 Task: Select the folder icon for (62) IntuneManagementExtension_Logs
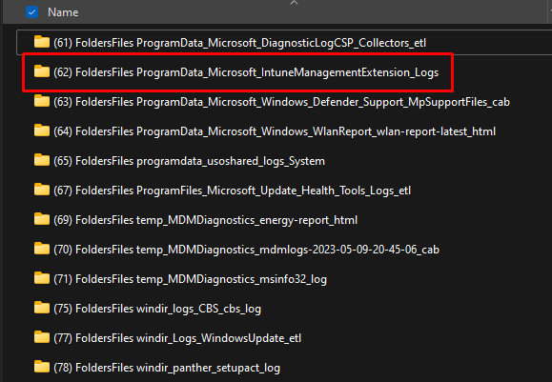pyautogui.click(x=42, y=71)
